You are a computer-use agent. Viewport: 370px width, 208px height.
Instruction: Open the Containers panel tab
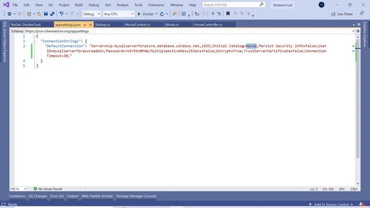point(17,196)
